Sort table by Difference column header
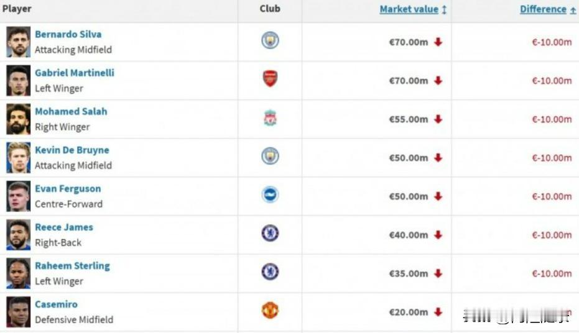 click(543, 9)
